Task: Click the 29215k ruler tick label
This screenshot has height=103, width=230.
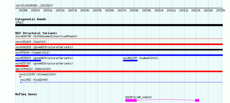Action: tap(221, 10)
